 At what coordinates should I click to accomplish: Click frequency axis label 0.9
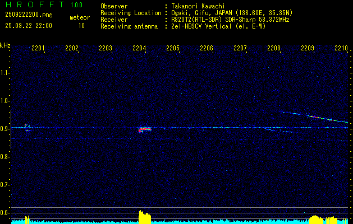(x=4, y=129)
